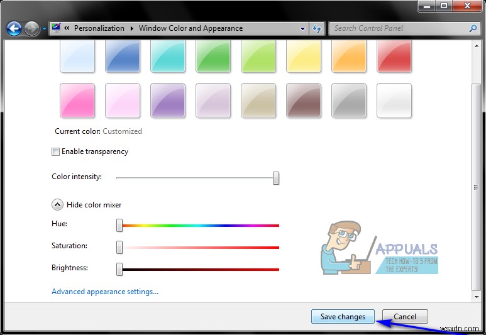Image resolution: width=486 pixels, height=335 pixels.
Task: Click the Window Color and Appearance breadcrumb
Action: (x=191, y=28)
